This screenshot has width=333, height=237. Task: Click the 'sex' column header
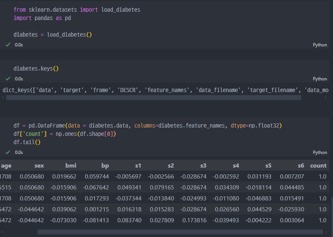point(39,166)
